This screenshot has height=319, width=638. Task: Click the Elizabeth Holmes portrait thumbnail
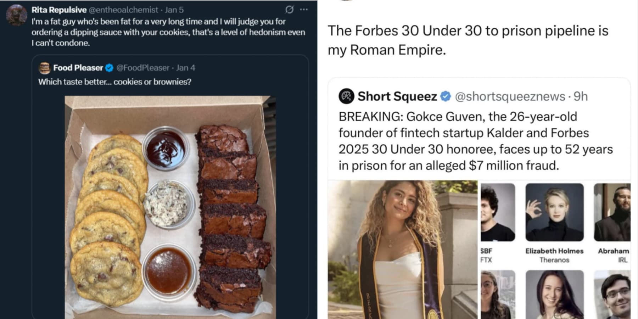[x=554, y=212]
